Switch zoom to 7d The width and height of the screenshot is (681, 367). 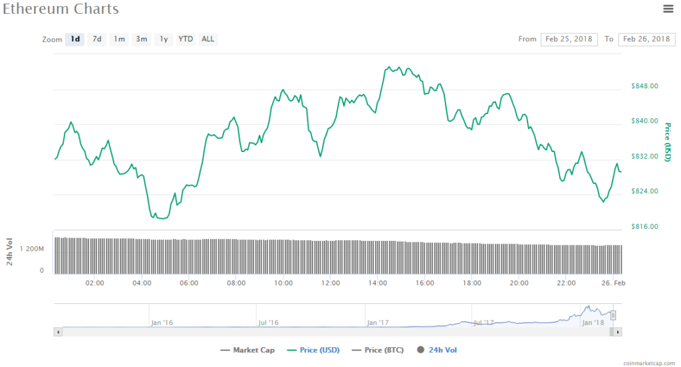click(97, 39)
